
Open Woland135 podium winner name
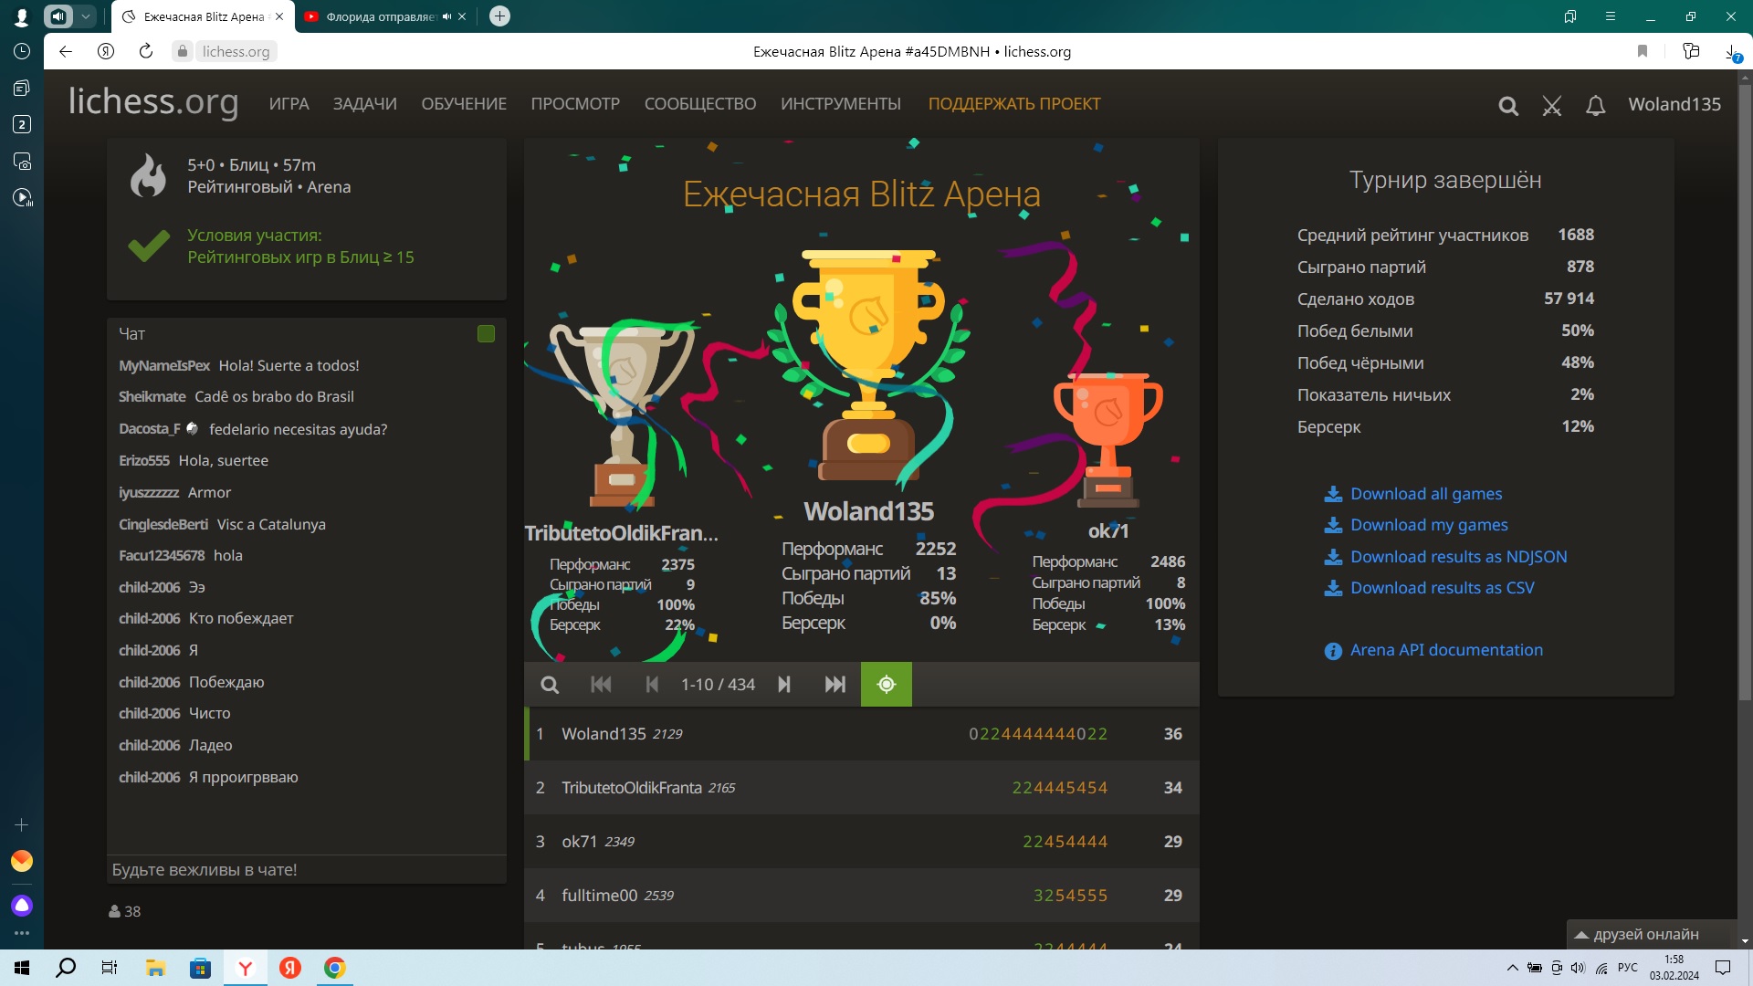(868, 512)
